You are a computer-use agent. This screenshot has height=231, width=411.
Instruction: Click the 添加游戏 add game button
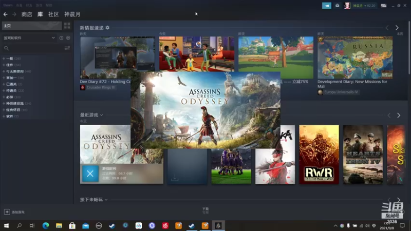(14, 212)
